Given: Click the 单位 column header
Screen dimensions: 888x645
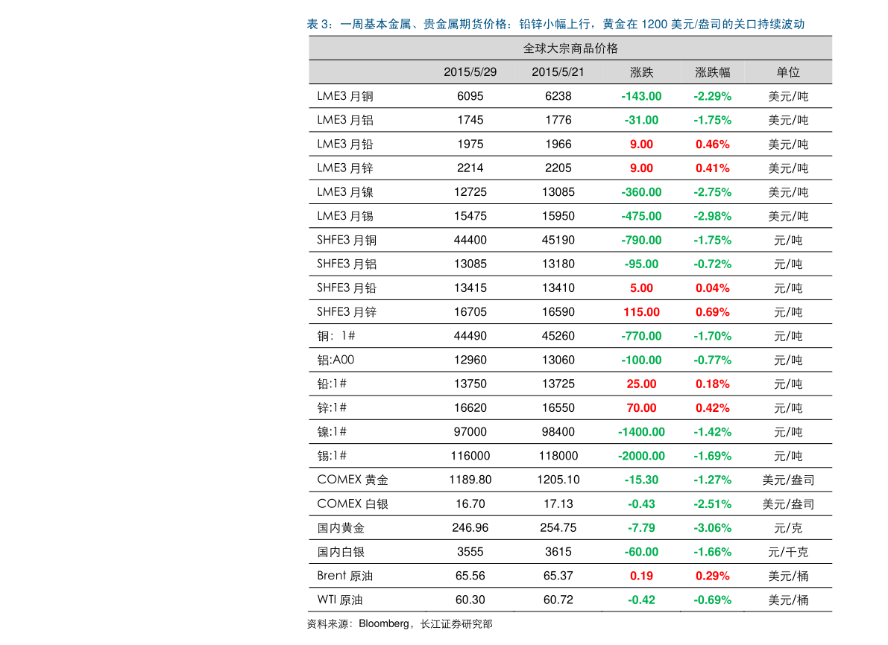Looking at the screenshot, I should (787, 72).
